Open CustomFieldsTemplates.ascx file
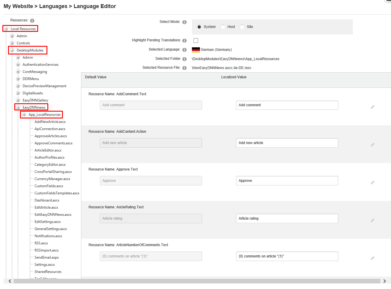This screenshot has height=289, width=391. pos(57,193)
